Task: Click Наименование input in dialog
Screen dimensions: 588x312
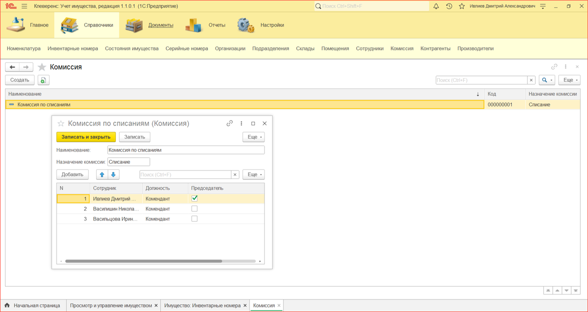Action: [186, 150]
